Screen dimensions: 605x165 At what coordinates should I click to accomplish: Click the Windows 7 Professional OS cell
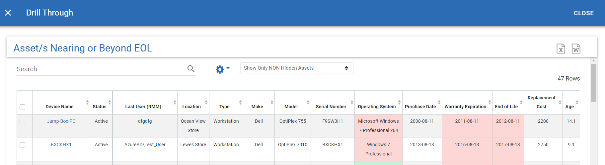pyautogui.click(x=378, y=149)
